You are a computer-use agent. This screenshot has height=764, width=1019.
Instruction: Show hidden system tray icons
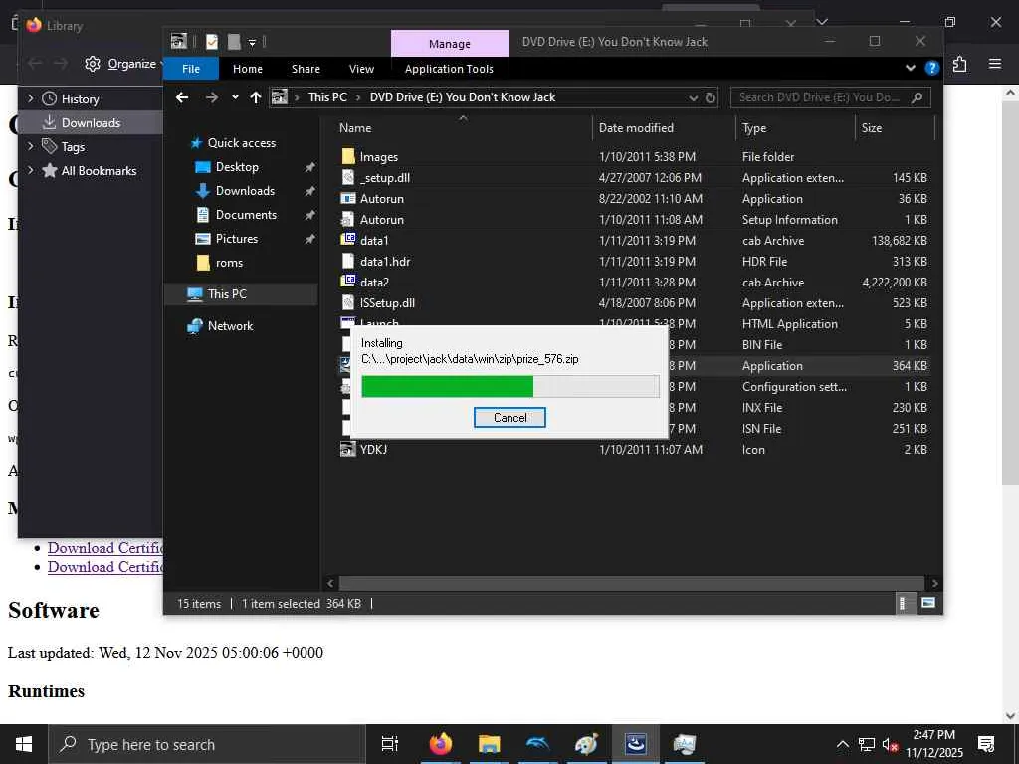point(842,744)
